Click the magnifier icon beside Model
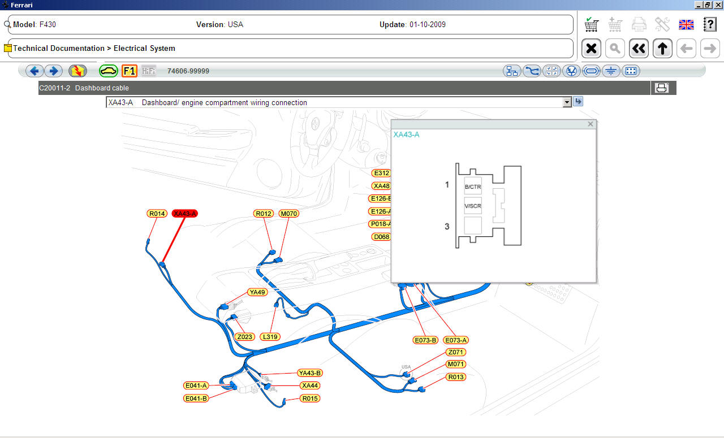This screenshot has height=438, width=724. tap(7, 25)
